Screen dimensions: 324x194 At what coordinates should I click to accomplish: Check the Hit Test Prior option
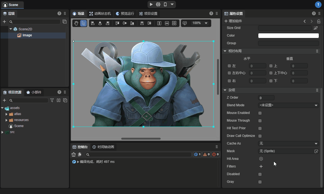tap(260, 128)
